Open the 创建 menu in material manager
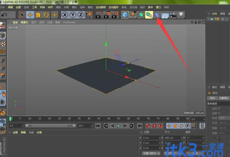230x157 pixels. click(x=15, y=132)
